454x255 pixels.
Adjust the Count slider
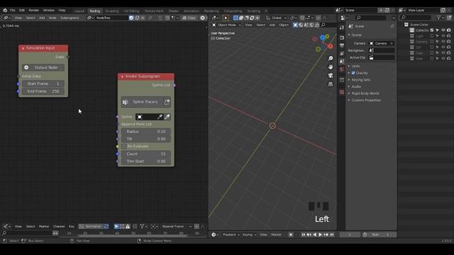pos(146,154)
